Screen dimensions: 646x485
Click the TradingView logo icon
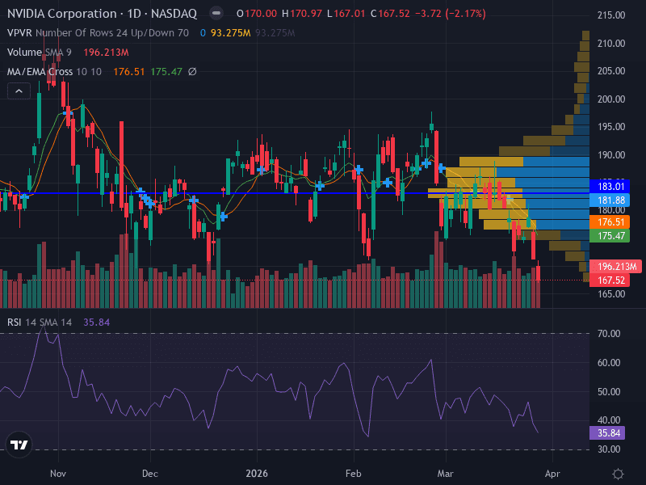(19, 445)
